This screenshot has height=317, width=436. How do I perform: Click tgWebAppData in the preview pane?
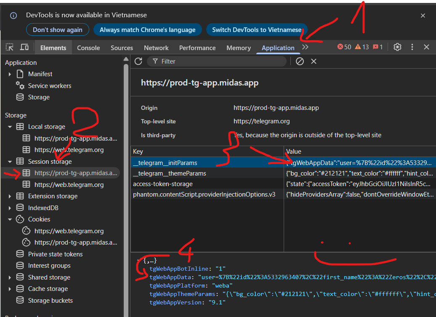(x=170, y=277)
